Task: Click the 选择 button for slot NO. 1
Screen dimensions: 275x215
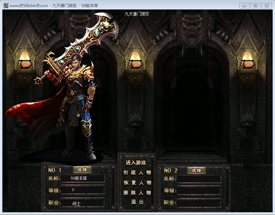Action: (x=82, y=170)
